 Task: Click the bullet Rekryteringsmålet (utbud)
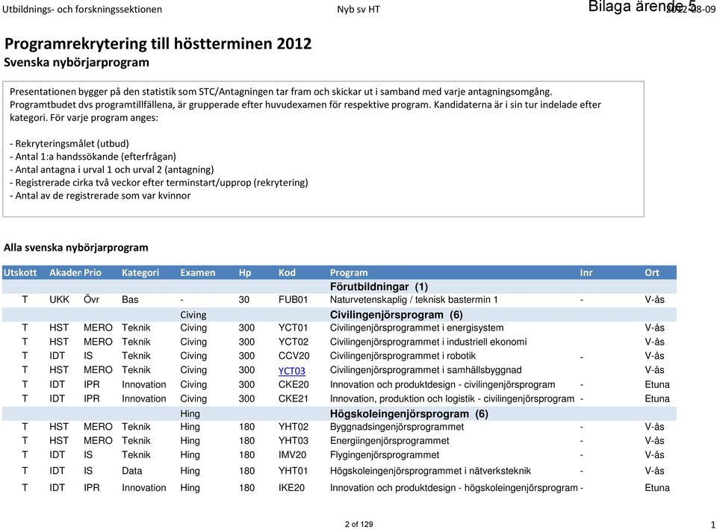pyautogui.click(x=69, y=143)
